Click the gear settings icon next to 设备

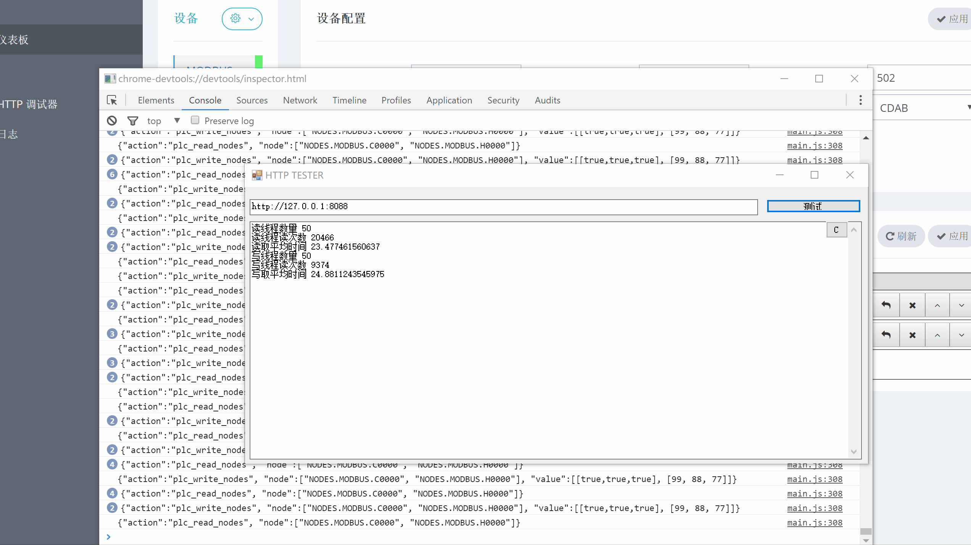235,19
